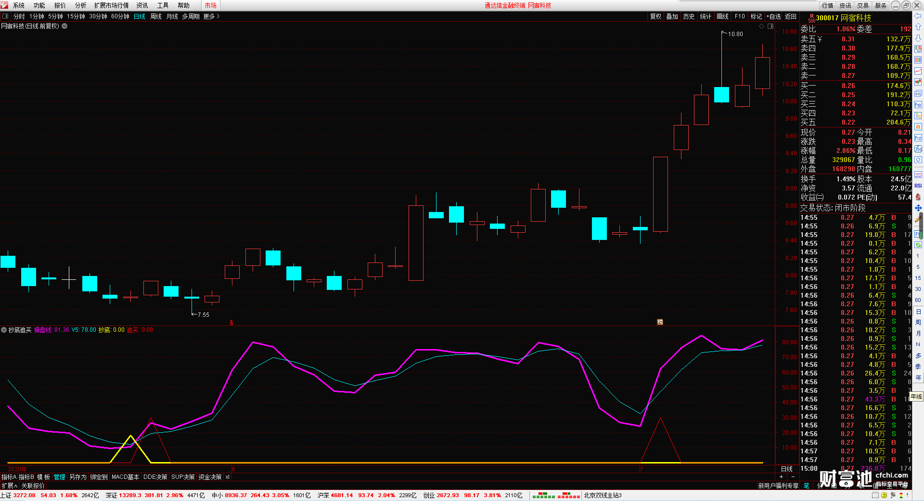Image resolution: width=924 pixels, height=501 pixels.
Task: Click the pencil drawing tool icon in sidebar
Action: 918,219
